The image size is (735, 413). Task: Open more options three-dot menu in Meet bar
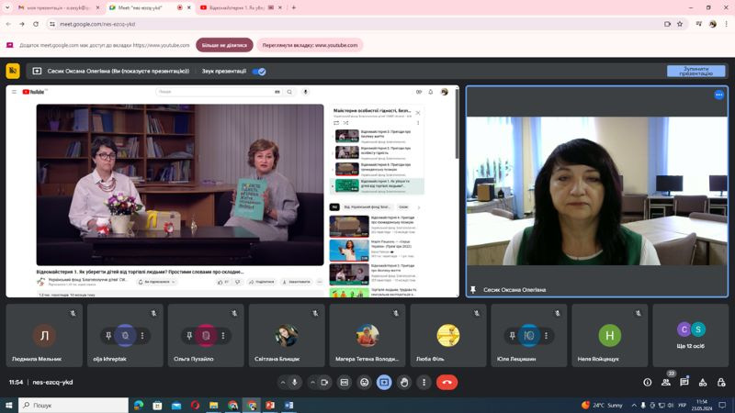424,383
